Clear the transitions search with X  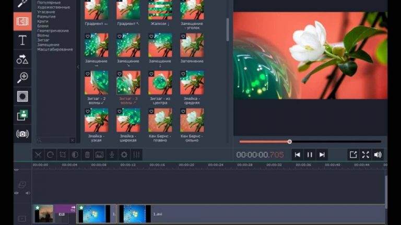click(x=73, y=140)
